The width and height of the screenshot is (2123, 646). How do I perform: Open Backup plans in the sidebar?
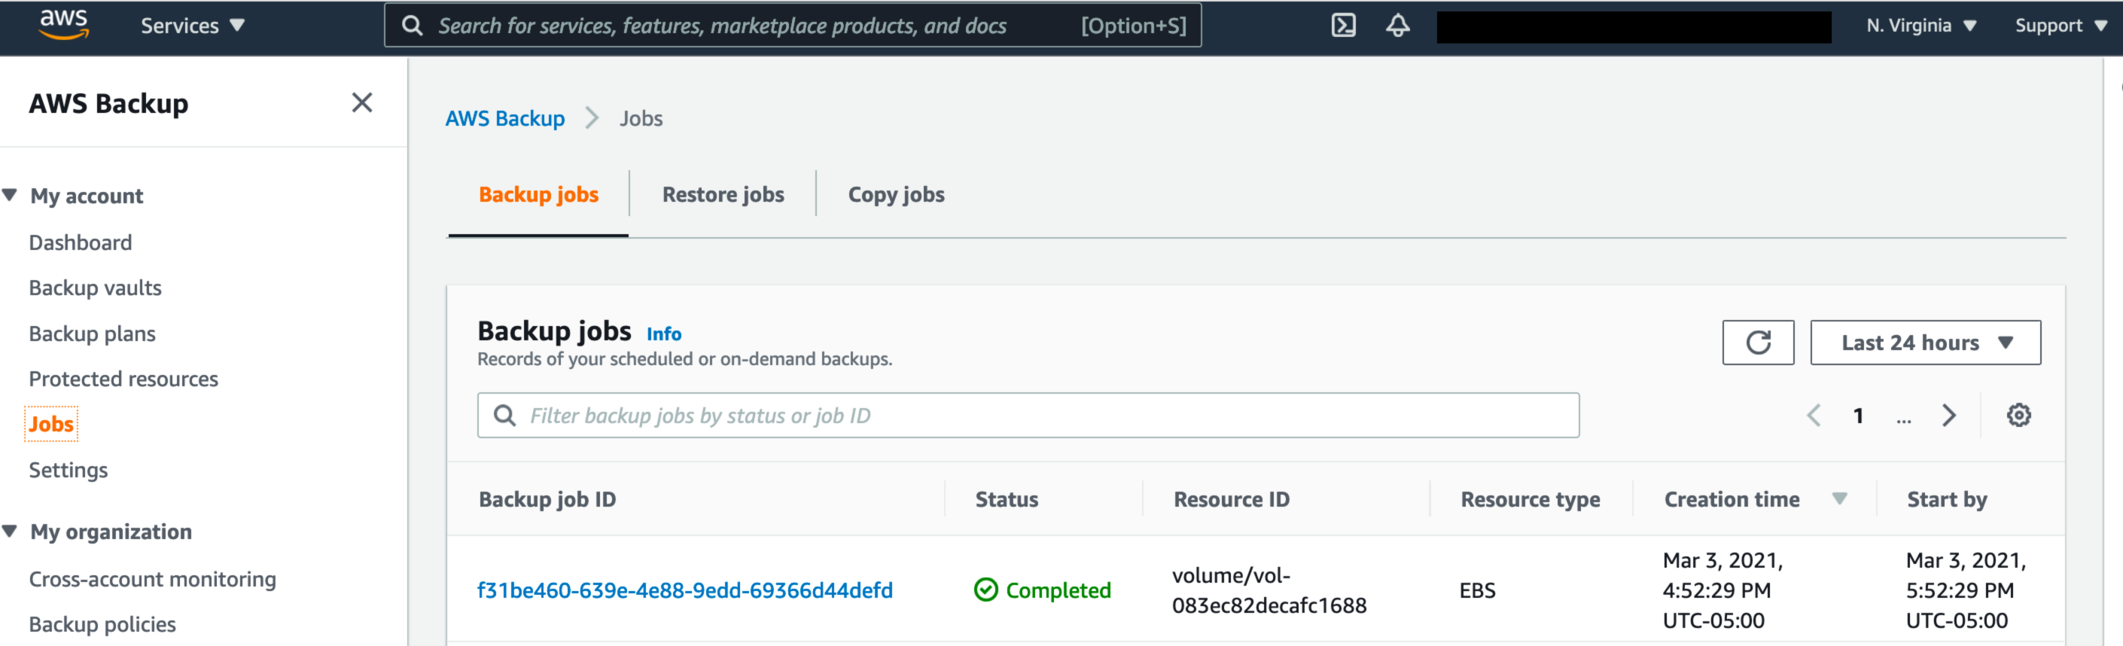(x=92, y=334)
